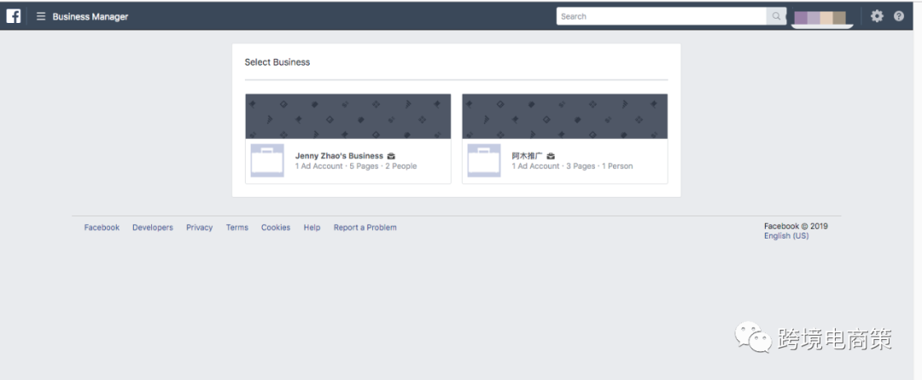Image resolution: width=922 pixels, height=380 pixels.
Task: Open the blurred user profile area
Action: pos(820,18)
